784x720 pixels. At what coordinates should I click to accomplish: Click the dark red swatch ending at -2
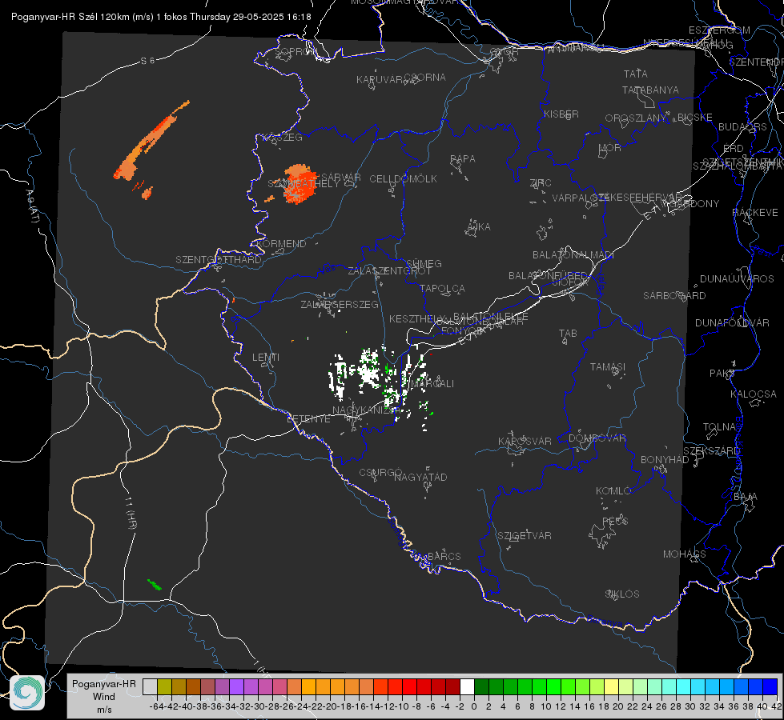click(452, 686)
